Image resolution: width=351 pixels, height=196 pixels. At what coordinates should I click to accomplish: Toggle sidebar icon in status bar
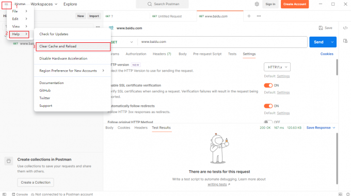4,194
